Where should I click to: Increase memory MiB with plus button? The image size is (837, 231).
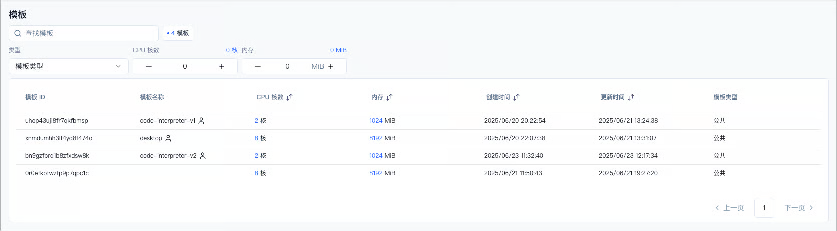[331, 66]
